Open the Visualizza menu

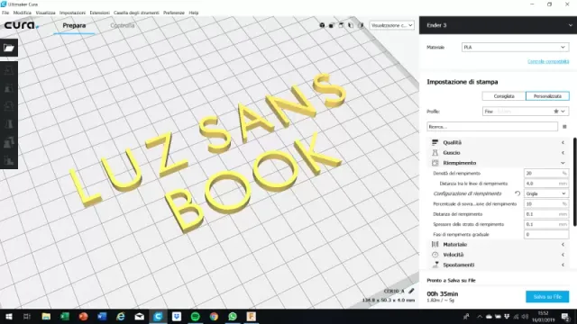[45, 13]
